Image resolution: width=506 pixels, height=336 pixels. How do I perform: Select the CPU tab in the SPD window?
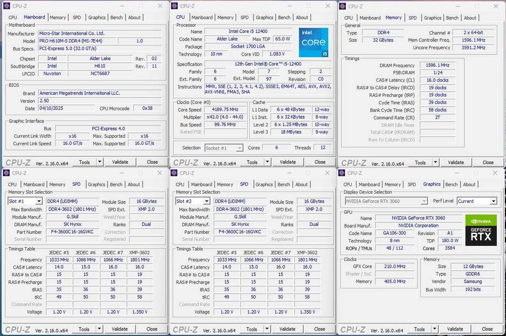pyautogui.click(x=12, y=184)
